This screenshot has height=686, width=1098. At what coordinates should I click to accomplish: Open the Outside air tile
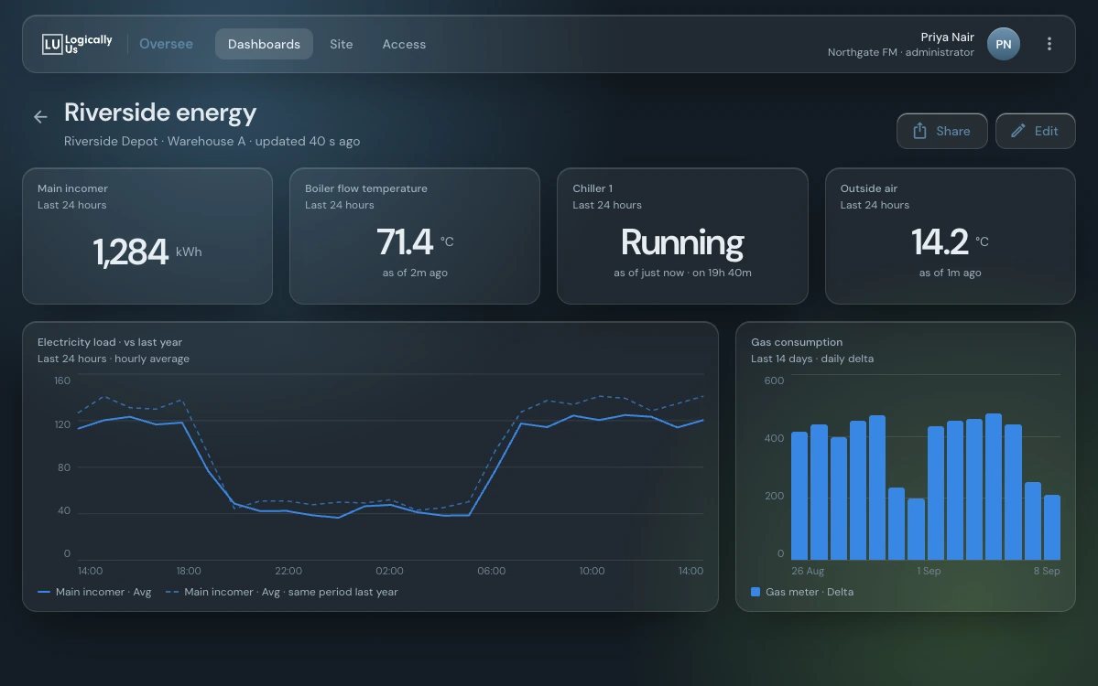(951, 236)
